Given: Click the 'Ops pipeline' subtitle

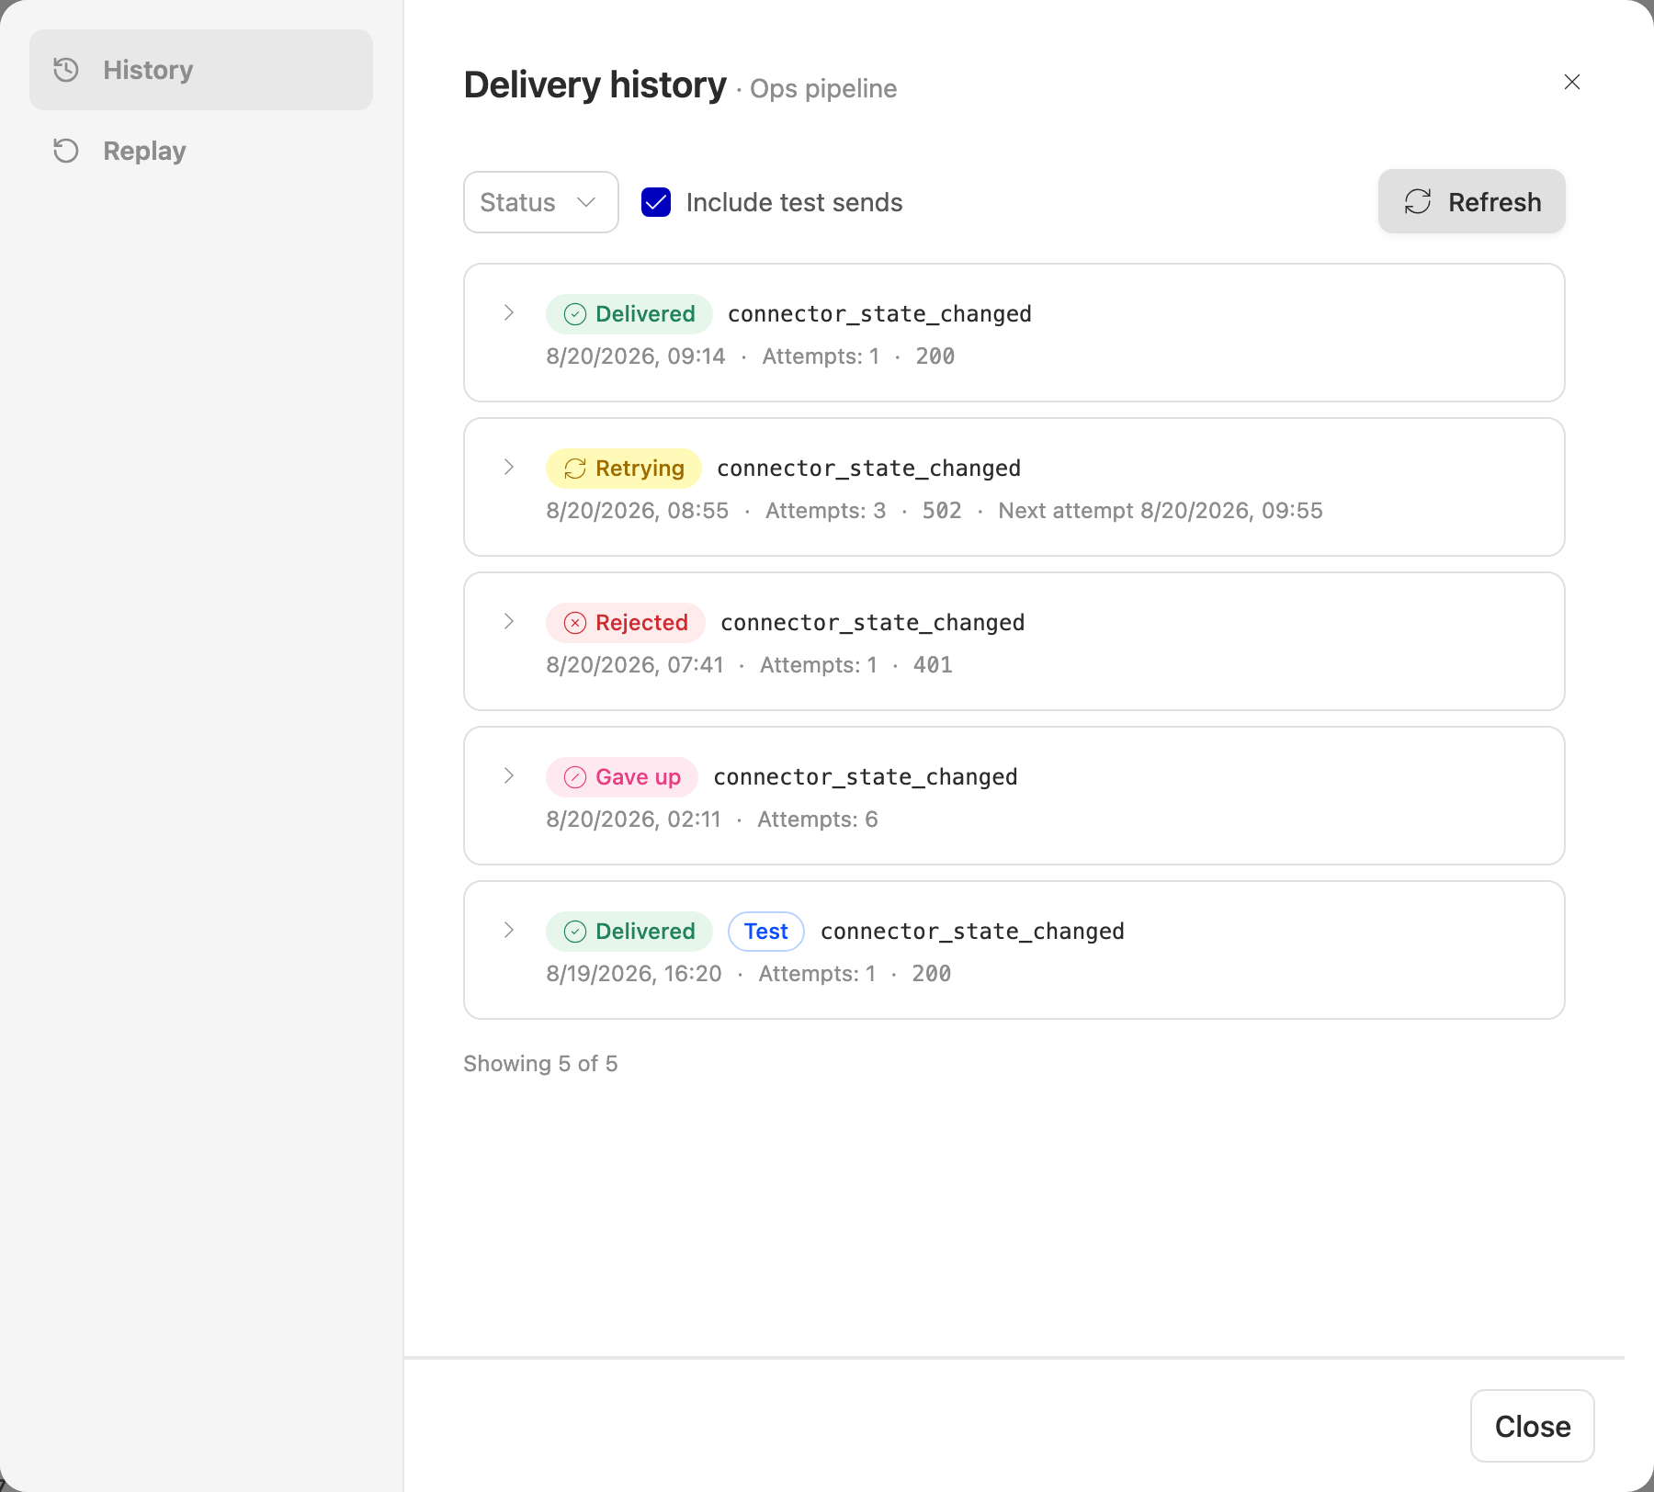Looking at the screenshot, I should tap(823, 89).
